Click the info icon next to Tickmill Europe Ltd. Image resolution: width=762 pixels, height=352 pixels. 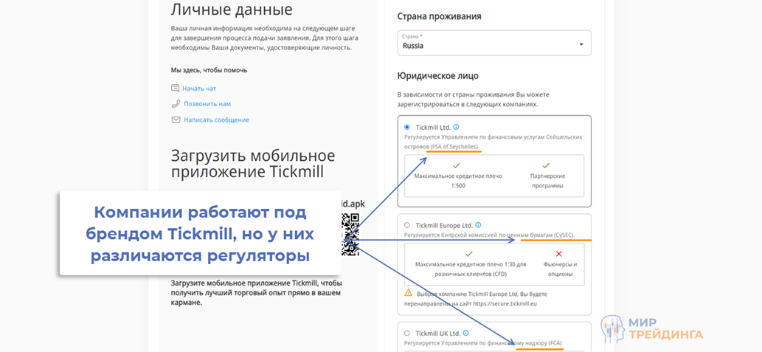478,225
